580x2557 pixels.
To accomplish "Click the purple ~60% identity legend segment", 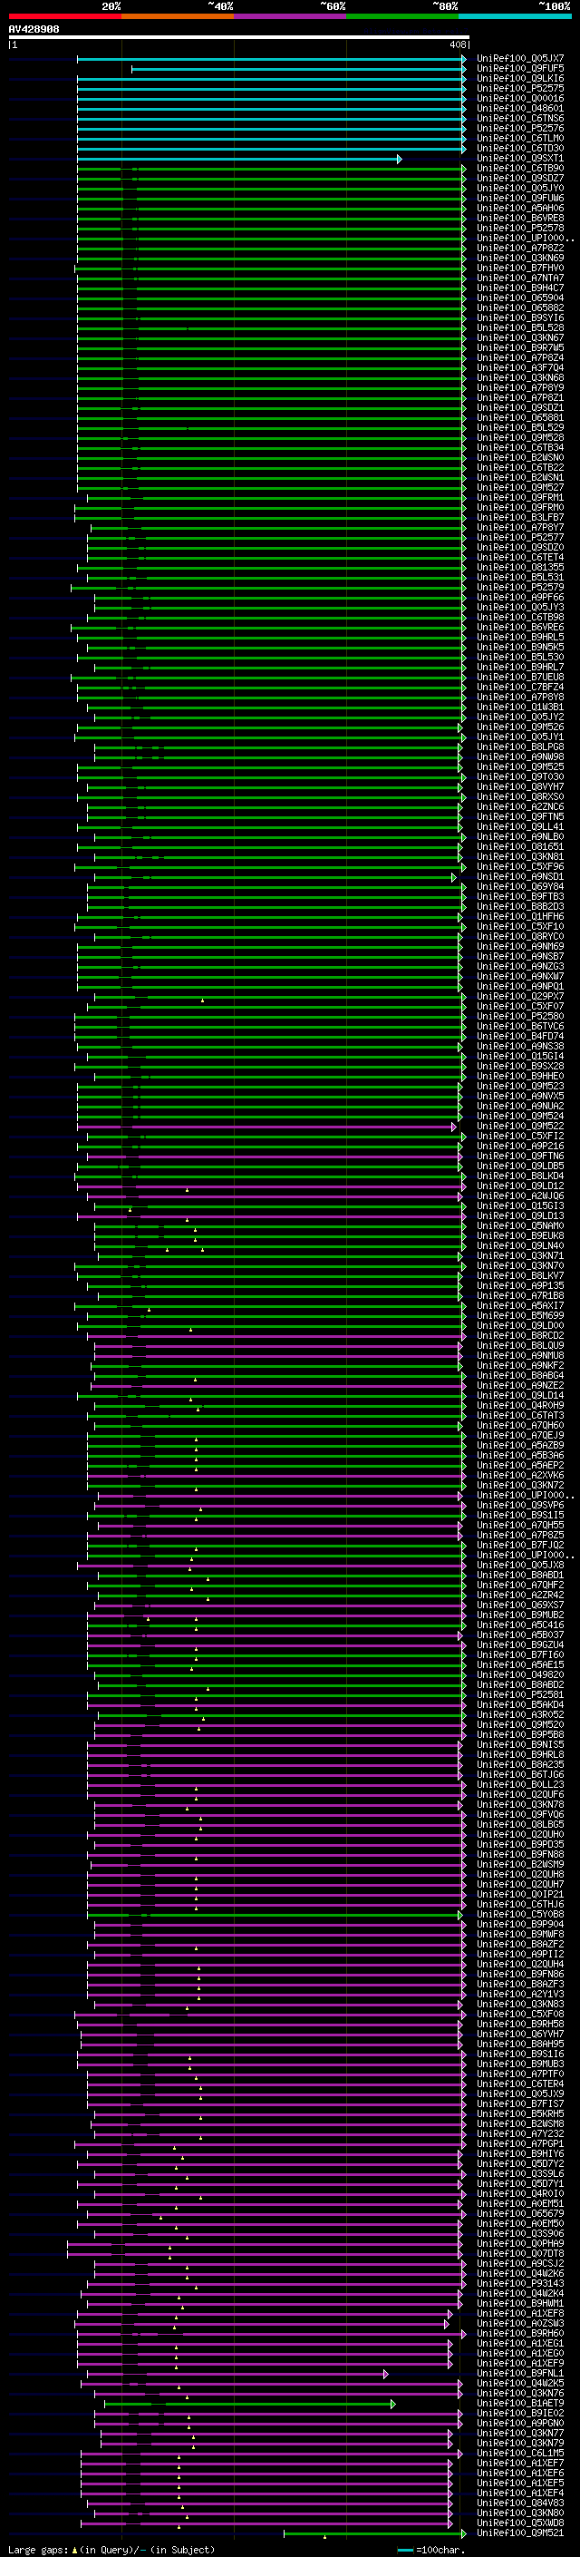I will [x=291, y=16].
